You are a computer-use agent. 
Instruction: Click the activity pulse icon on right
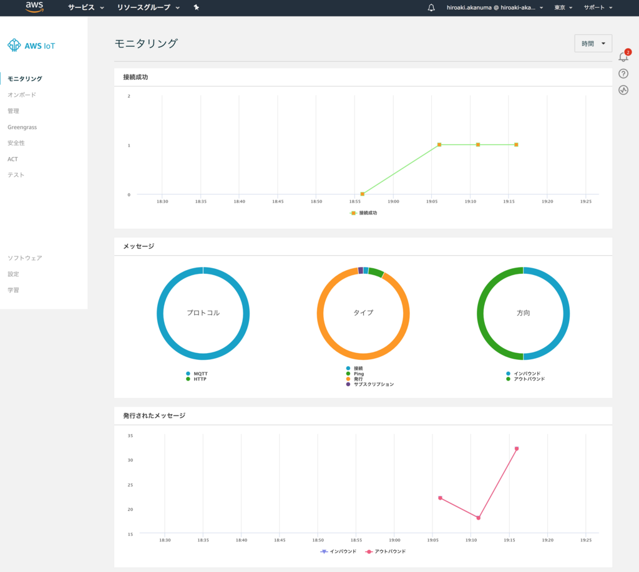point(623,90)
